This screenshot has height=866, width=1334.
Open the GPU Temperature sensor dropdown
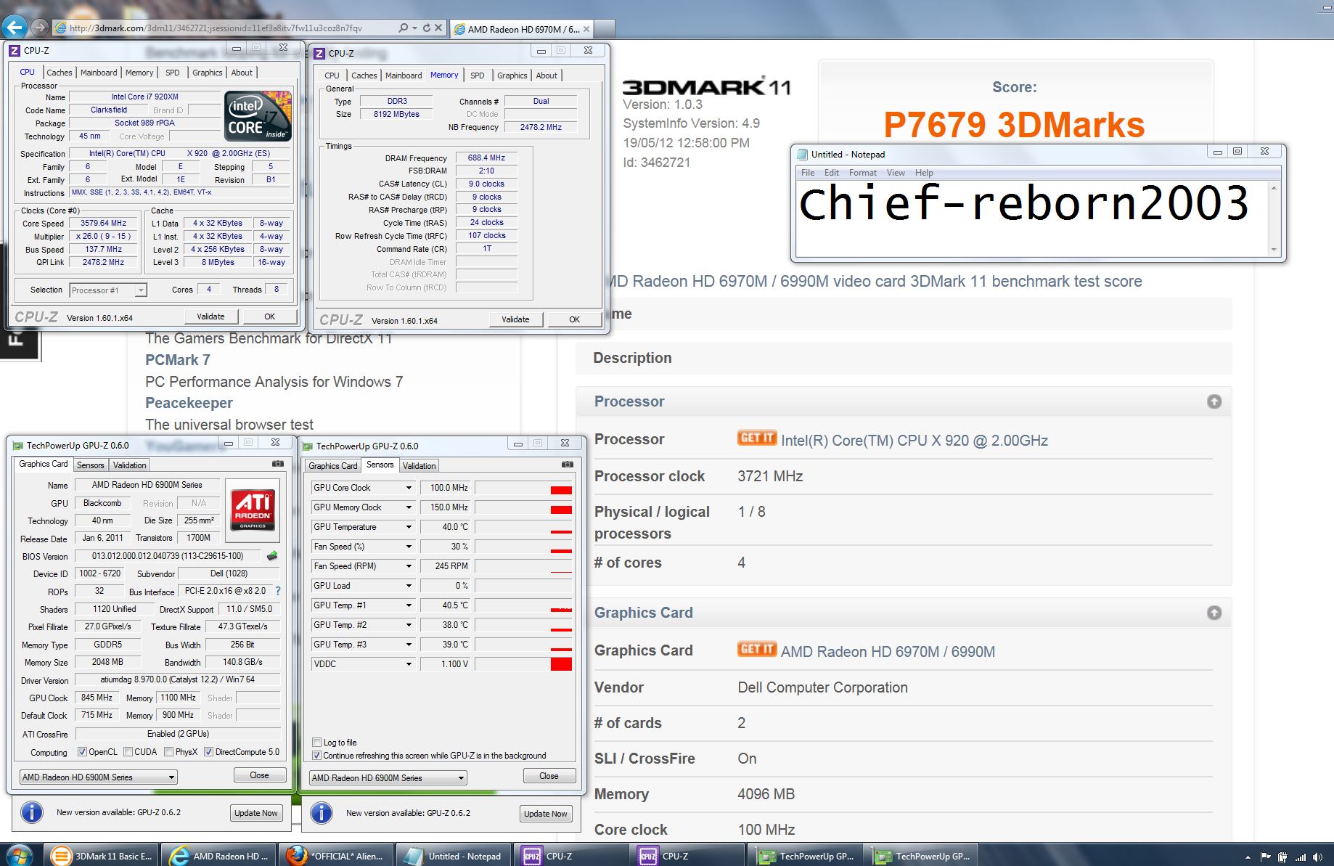point(409,527)
